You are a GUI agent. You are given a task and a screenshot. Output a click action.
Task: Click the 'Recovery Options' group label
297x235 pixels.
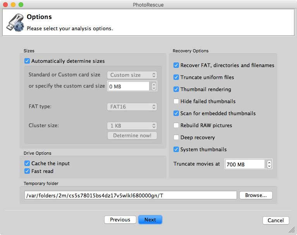click(191, 51)
